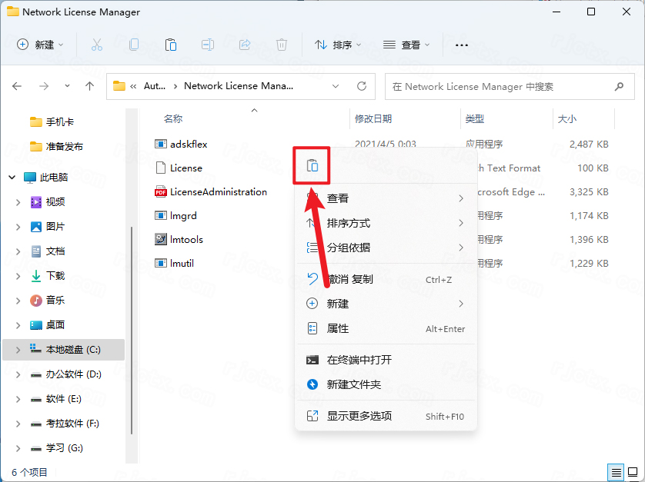
Task: Click the share icon in toolbar
Action: pos(245,45)
